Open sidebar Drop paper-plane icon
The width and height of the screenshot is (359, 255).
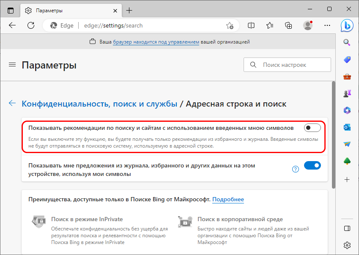click(347, 144)
